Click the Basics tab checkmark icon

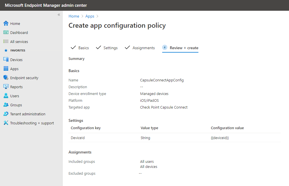(73, 47)
